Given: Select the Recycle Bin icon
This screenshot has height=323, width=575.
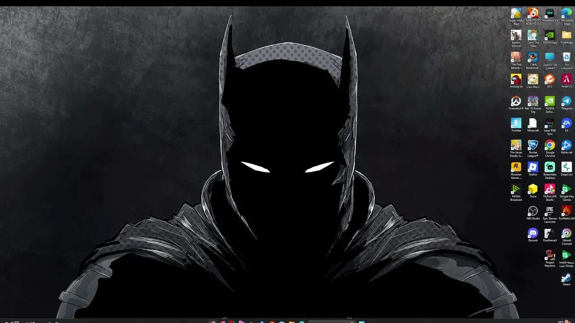Looking at the screenshot, I should coord(566,57).
